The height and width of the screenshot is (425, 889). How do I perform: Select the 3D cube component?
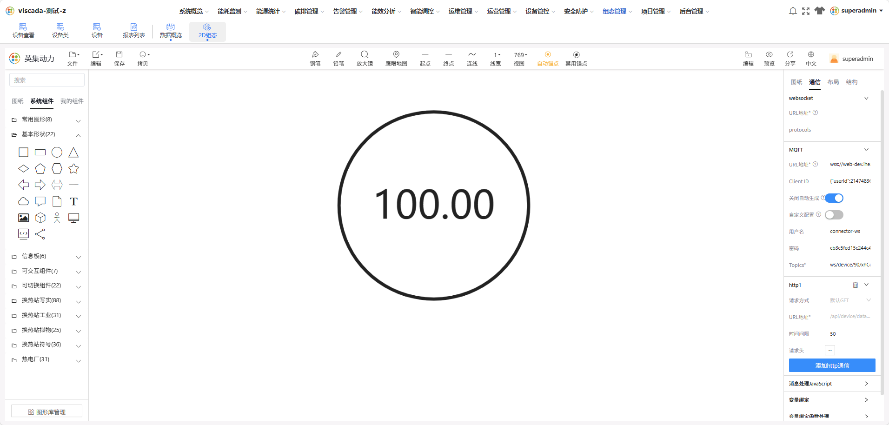[x=40, y=218]
